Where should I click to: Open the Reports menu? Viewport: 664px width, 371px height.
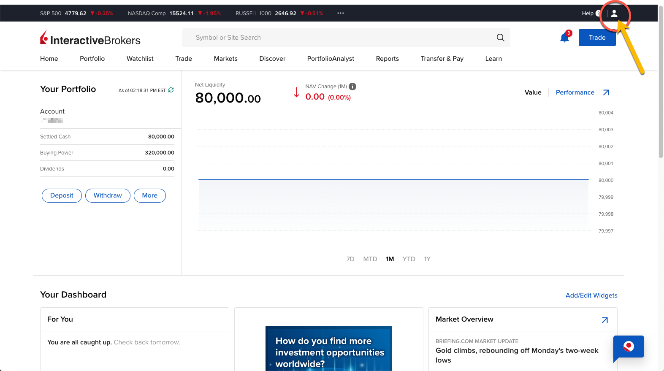(388, 59)
